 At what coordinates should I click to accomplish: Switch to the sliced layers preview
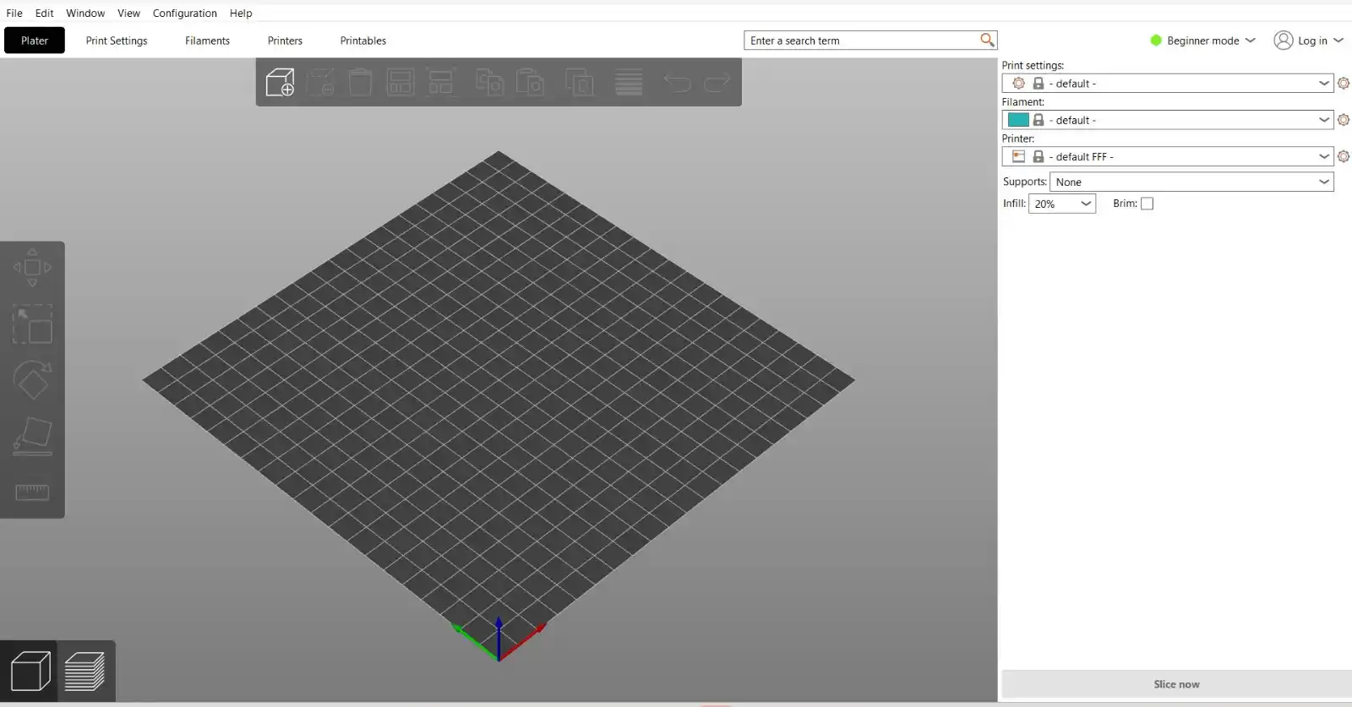pos(84,672)
